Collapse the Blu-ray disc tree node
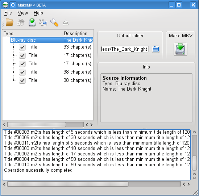 pyautogui.click(x=6, y=40)
